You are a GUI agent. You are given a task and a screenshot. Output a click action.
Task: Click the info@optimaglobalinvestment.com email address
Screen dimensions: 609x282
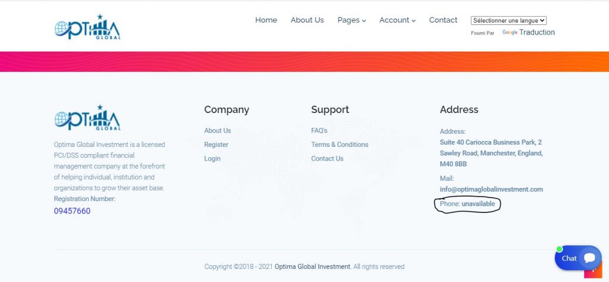491,189
